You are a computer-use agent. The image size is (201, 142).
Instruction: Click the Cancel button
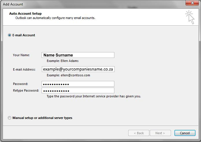[185, 133]
